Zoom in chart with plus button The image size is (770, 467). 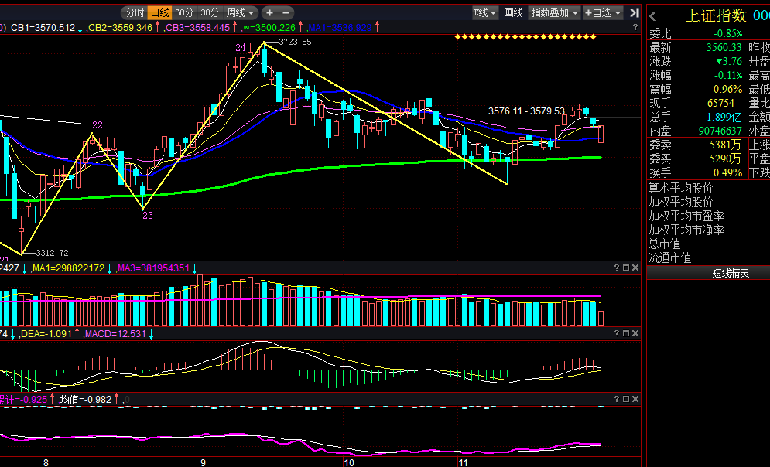tap(269, 12)
